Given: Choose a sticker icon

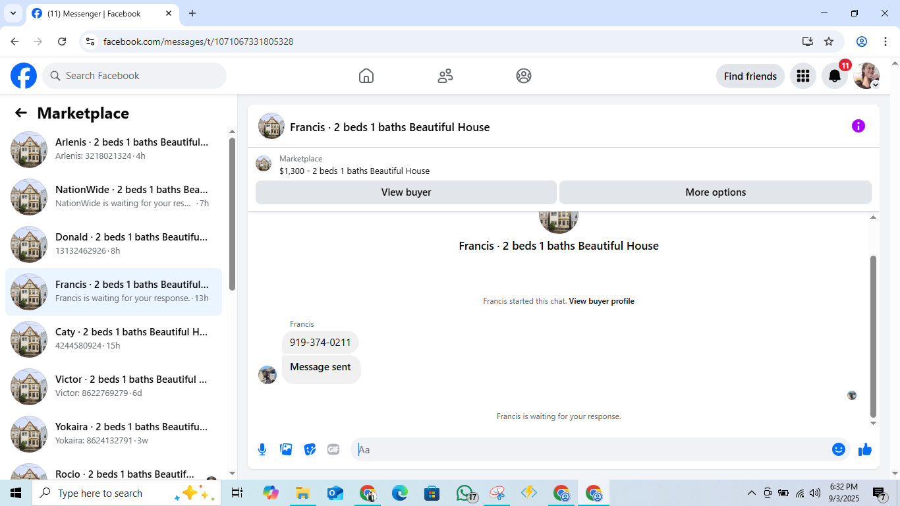Looking at the screenshot, I should coord(310,449).
